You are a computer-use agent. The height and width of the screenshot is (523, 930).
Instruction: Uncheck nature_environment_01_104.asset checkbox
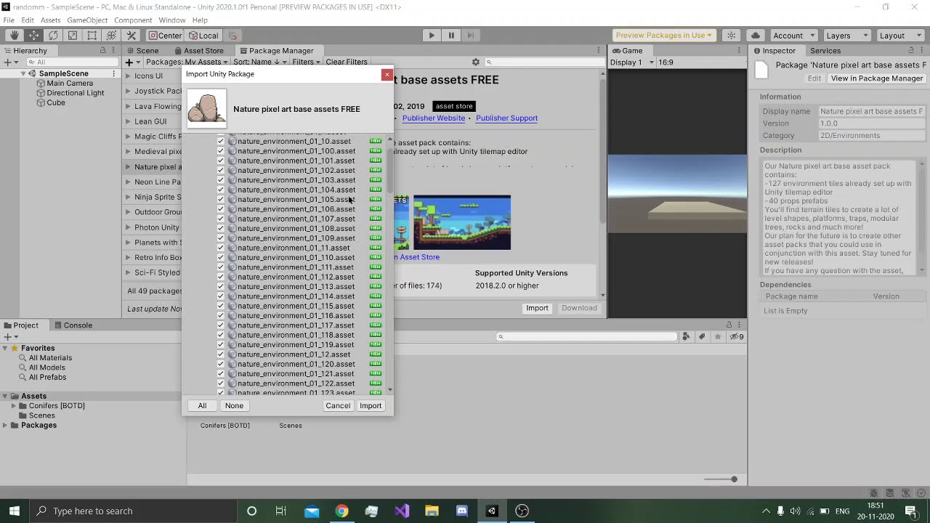pos(221,190)
